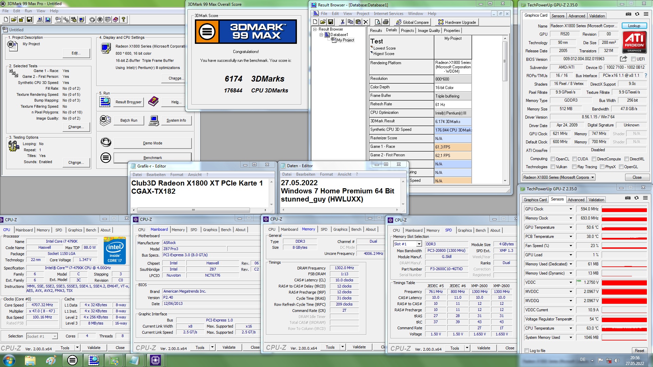
Task: Open Fan Speed (%) sensor dropdown arrow
Action: tap(571, 246)
